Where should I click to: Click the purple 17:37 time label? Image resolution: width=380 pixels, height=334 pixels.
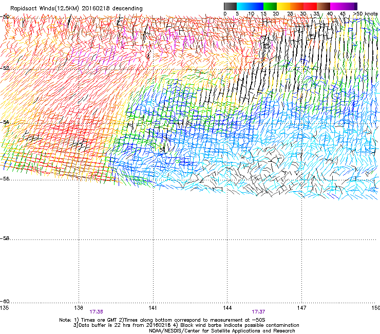(x=258, y=312)
